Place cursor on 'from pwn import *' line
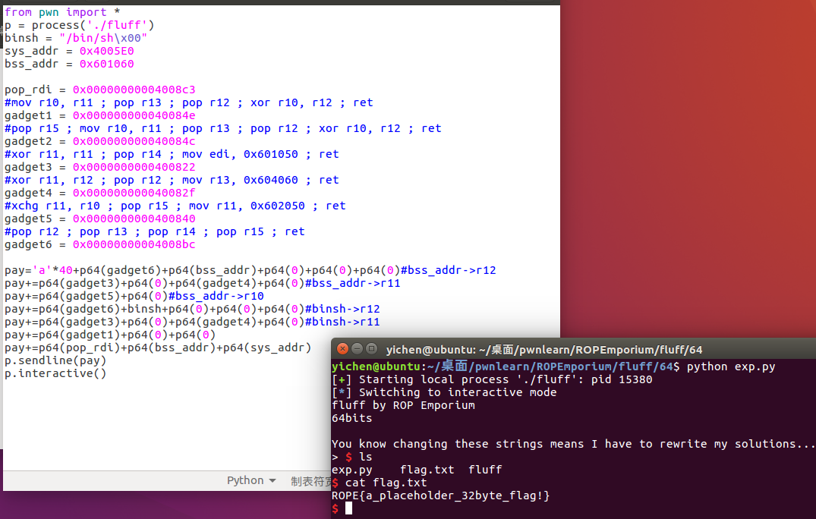The image size is (816, 519). 62,12
